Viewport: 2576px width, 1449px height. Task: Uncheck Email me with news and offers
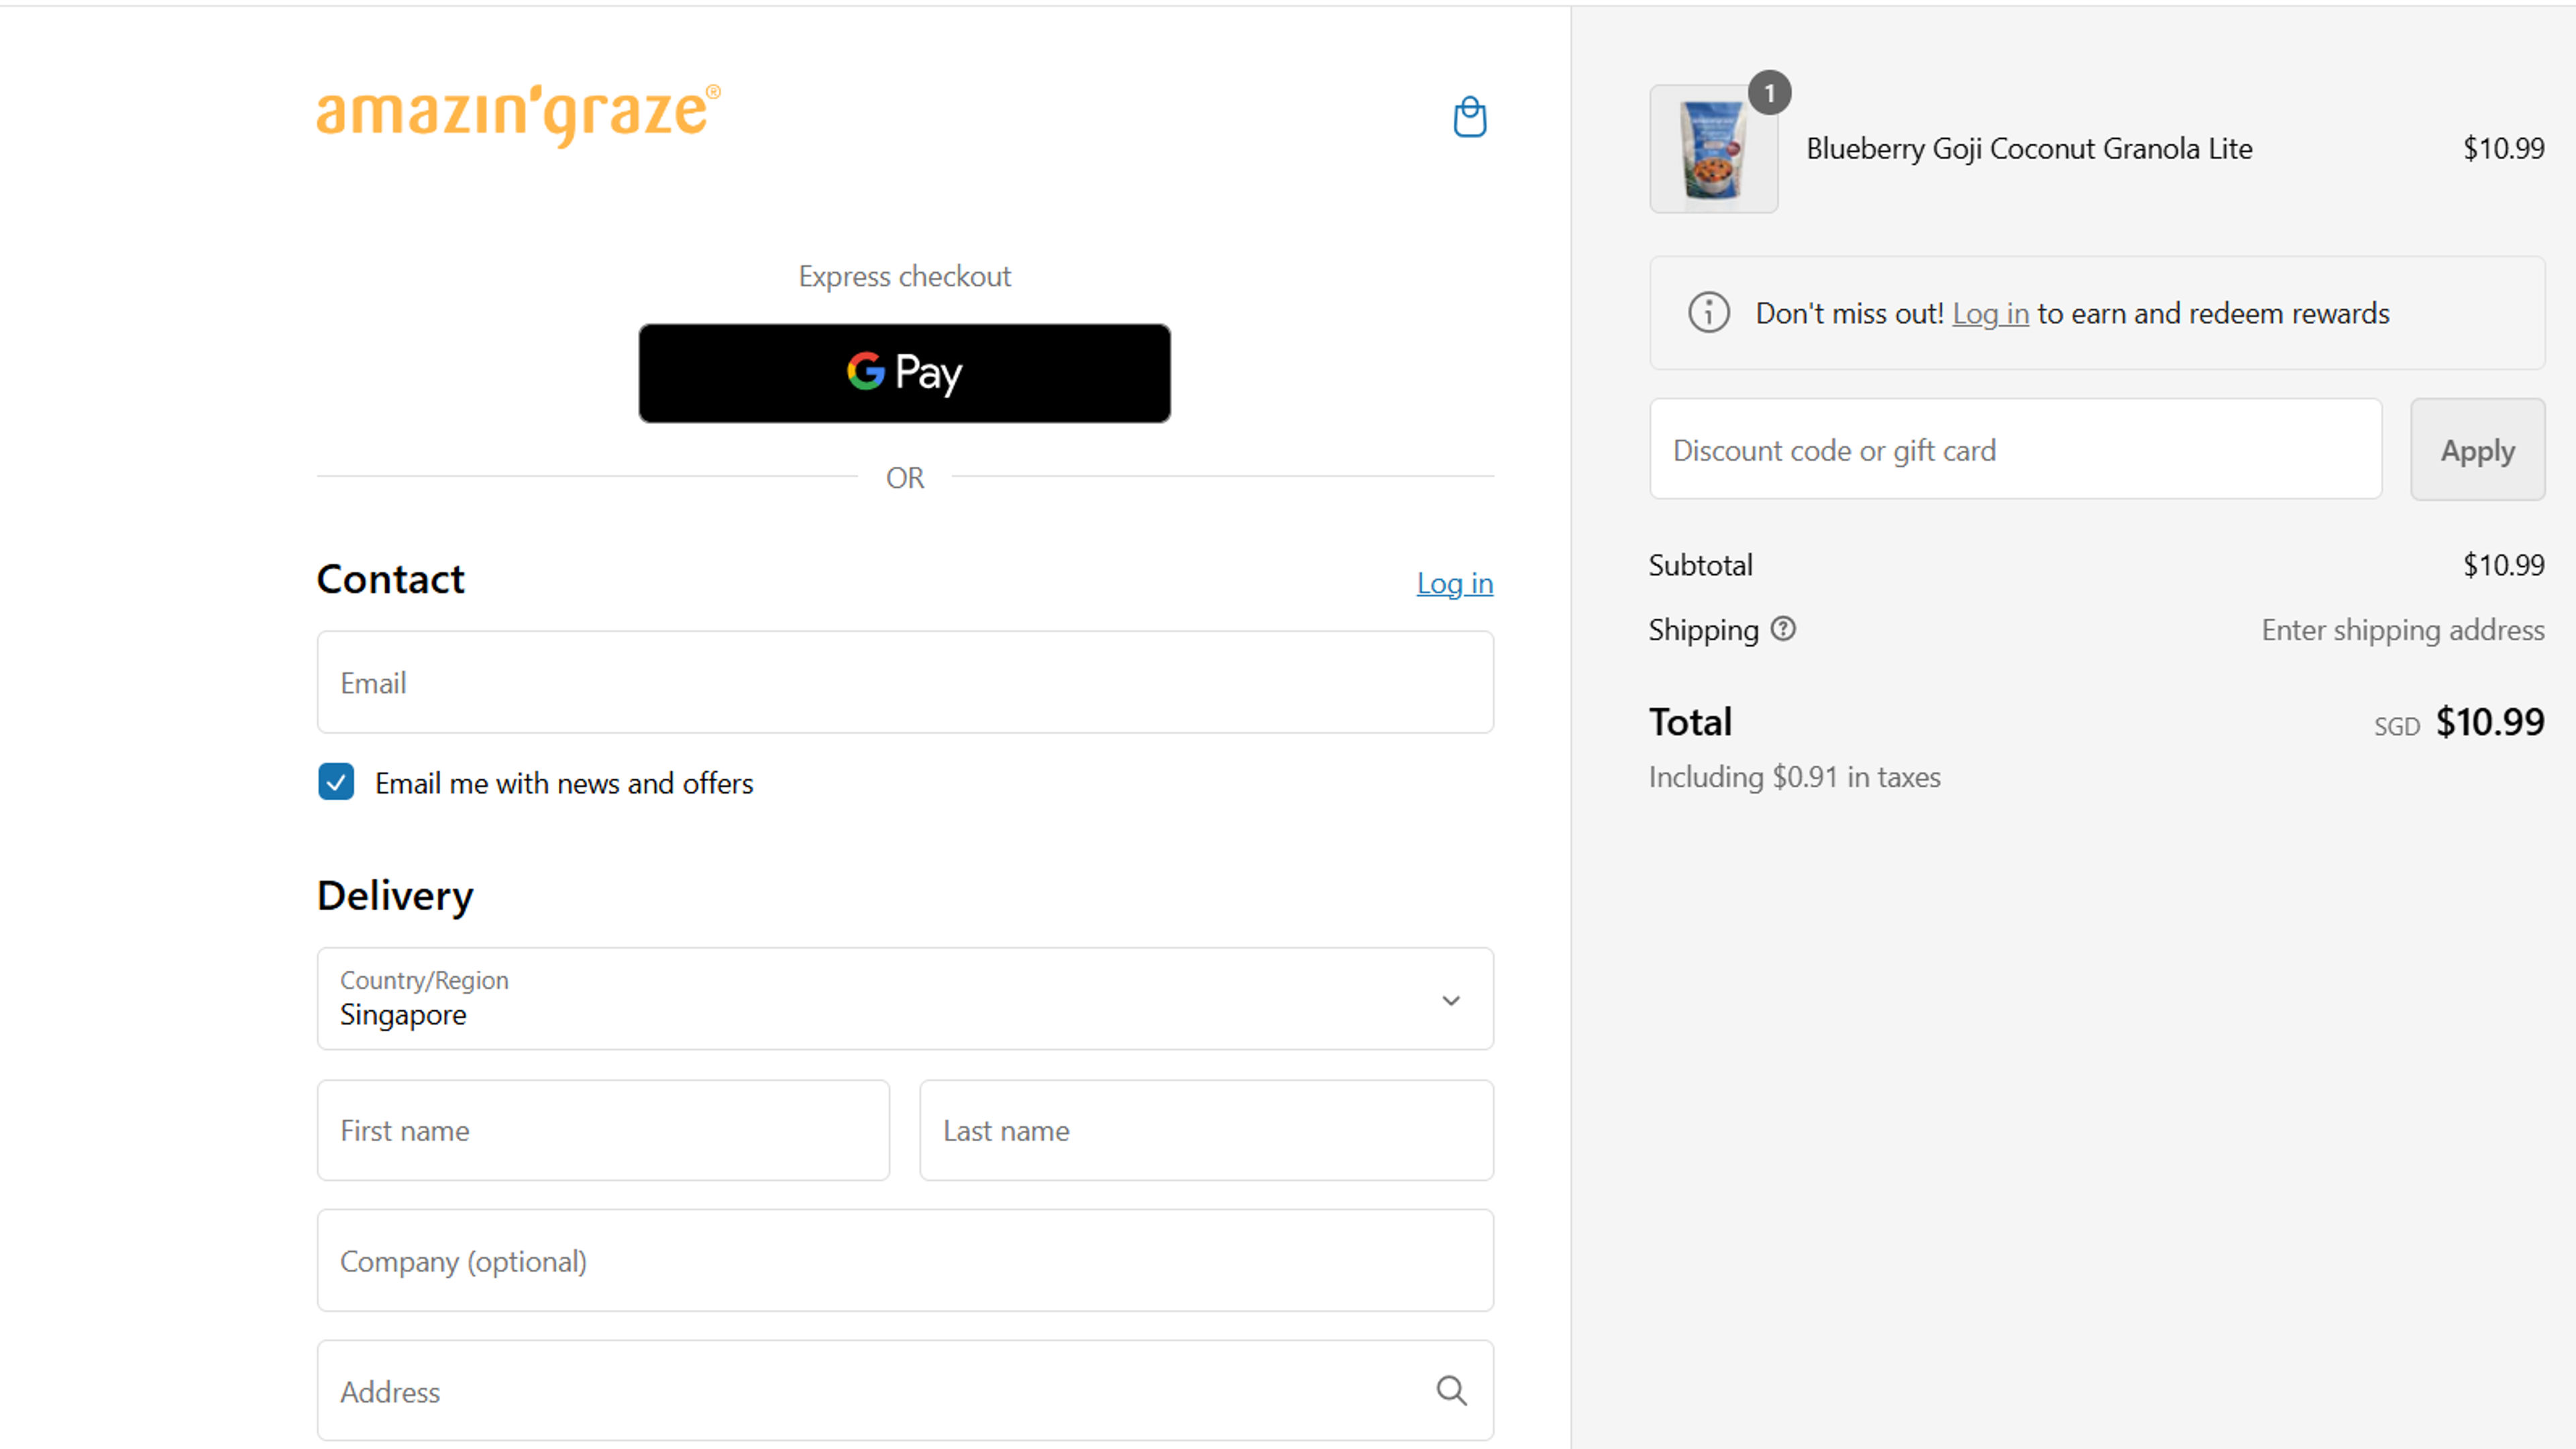coord(336,782)
